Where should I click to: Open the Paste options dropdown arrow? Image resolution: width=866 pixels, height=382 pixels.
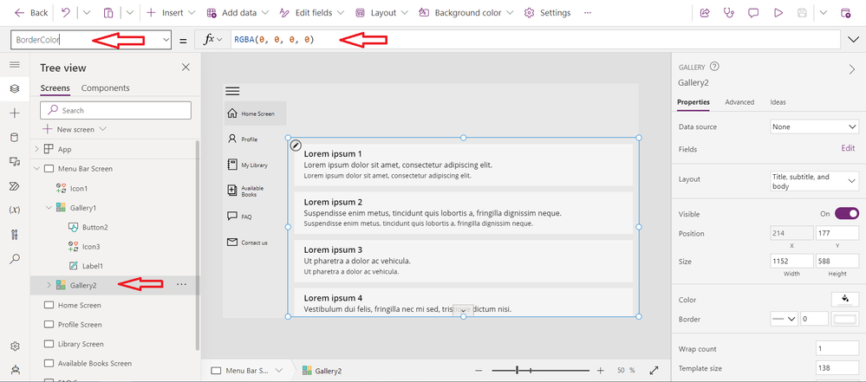(130, 12)
